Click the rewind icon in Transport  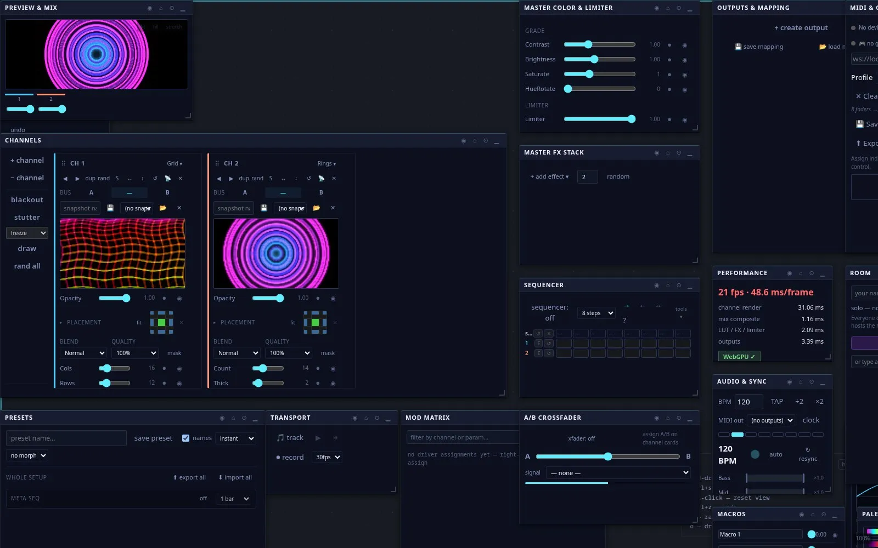click(x=335, y=438)
